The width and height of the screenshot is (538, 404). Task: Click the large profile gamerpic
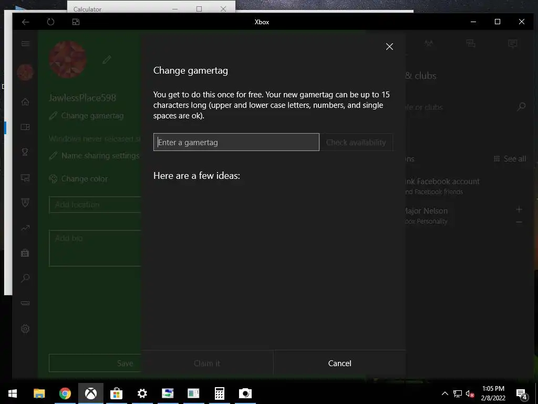[68, 59]
